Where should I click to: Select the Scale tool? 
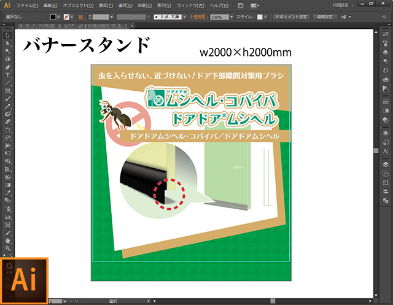tap(8, 137)
